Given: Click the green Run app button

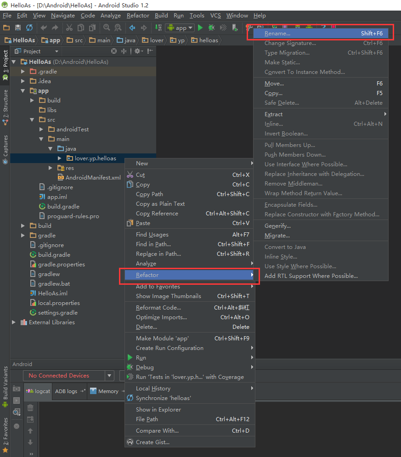Looking at the screenshot, I should point(200,28).
